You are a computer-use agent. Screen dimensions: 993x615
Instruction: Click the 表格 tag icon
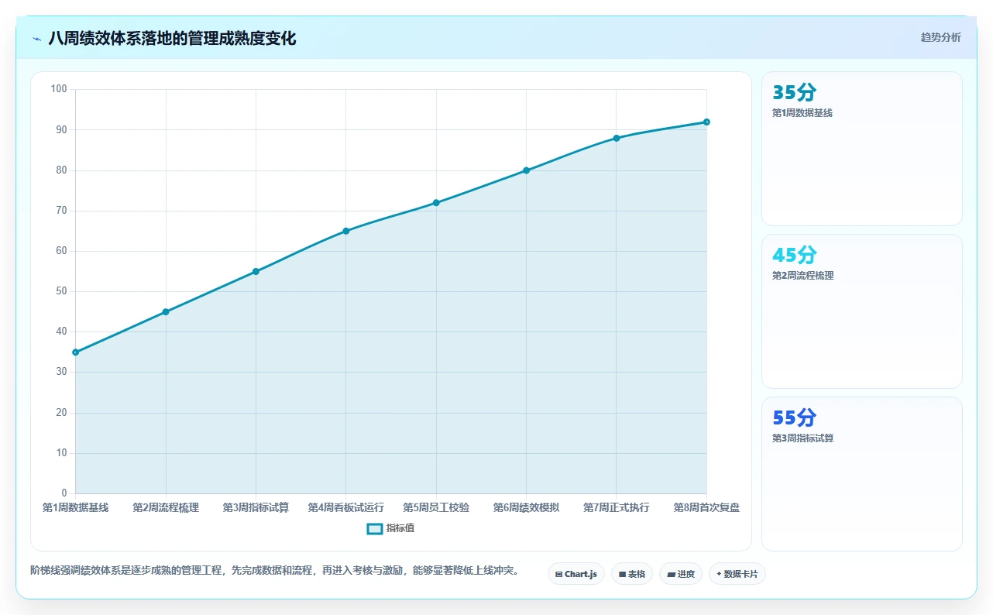click(622, 575)
